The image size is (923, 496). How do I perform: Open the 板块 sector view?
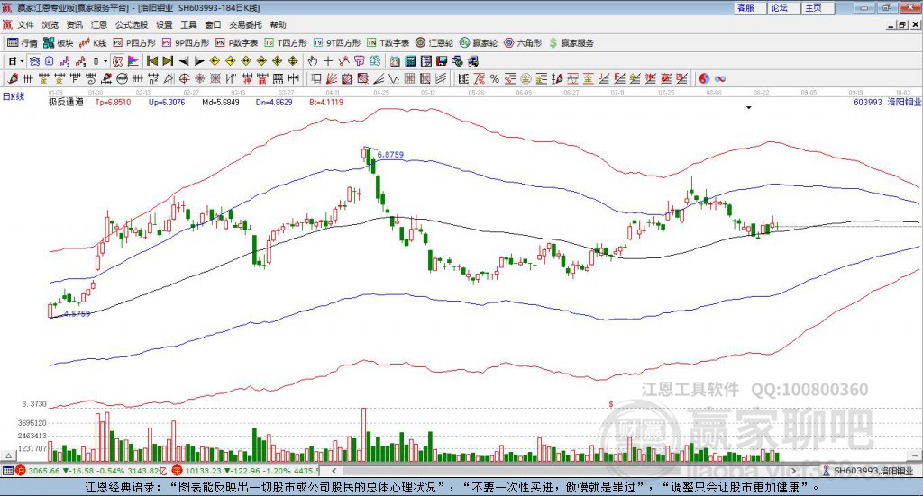pos(58,43)
